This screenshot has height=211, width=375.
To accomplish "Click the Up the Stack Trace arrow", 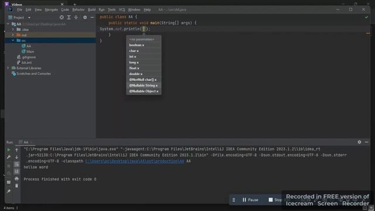I will click(x=16, y=150).
